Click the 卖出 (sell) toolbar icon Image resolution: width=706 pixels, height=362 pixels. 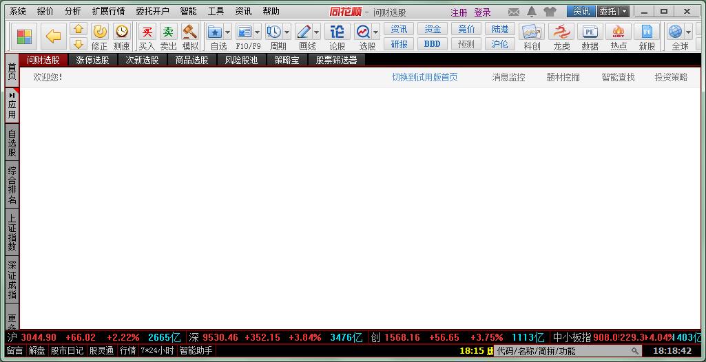[x=168, y=36]
